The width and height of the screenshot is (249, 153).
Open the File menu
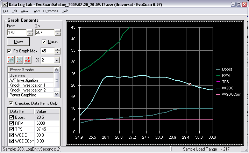point(6,11)
